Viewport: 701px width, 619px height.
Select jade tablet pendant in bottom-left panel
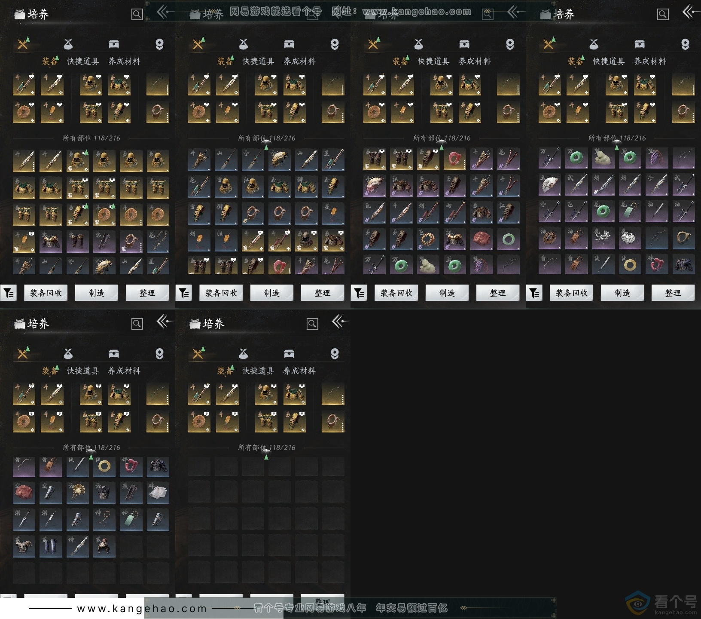tap(131, 520)
